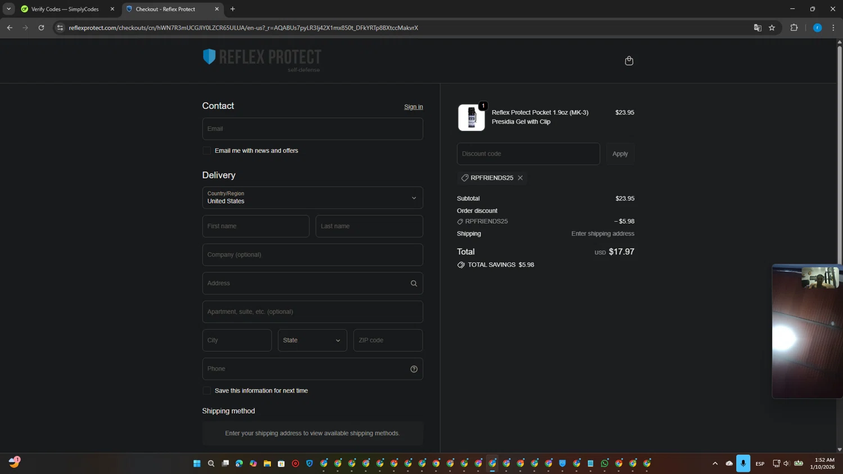The width and height of the screenshot is (843, 474).
Task: Open the Chrome three-dot menu
Action: point(833,28)
